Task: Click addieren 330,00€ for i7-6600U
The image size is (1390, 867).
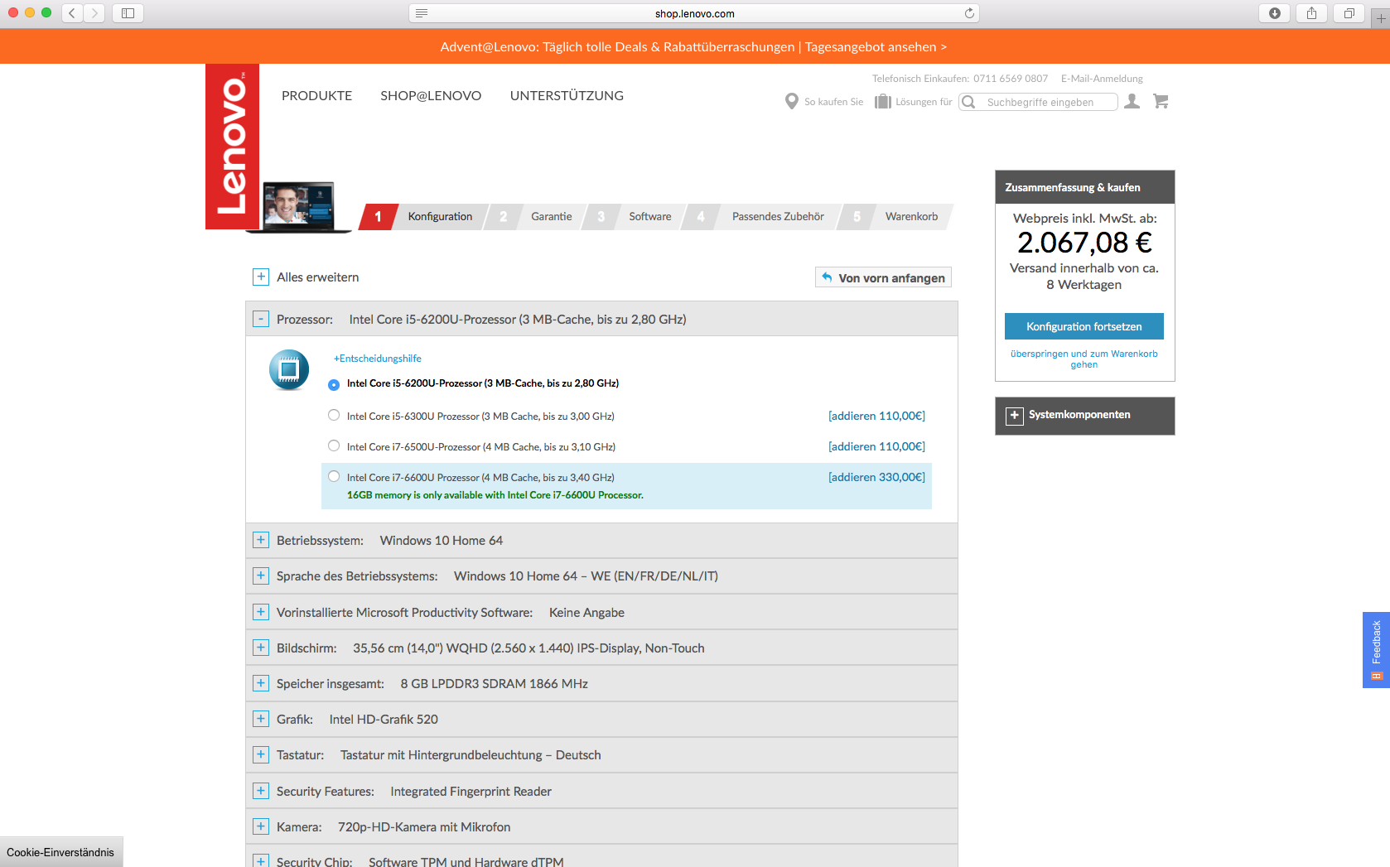Action: pos(876,477)
